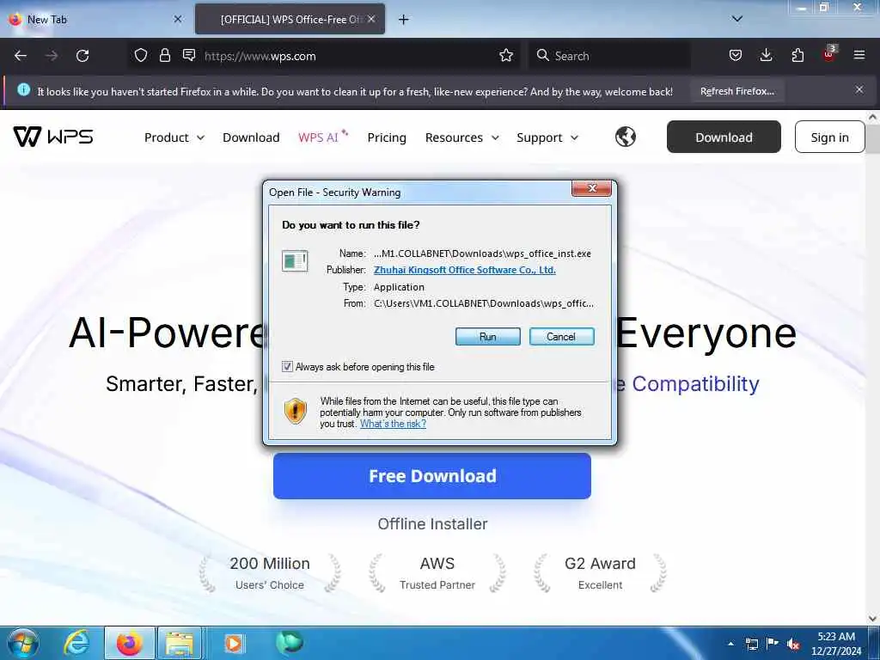
Task: Click the dark Download header button
Action: tap(724, 137)
